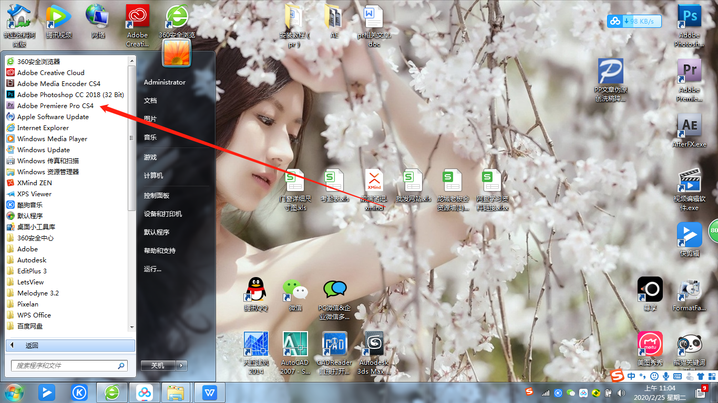This screenshot has width=718, height=403.
Task: Select the 考勤表.xls desktop file
Action: 335,186
